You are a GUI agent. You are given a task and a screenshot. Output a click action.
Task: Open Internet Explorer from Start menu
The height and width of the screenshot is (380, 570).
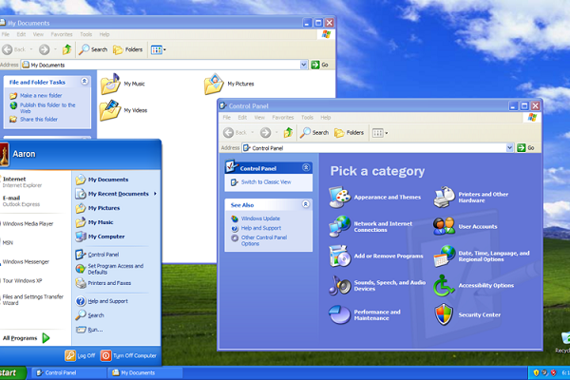[22, 181]
